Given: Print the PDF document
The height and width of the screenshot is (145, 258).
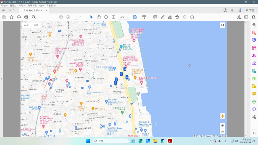Looking at the screenshot, I should point(26,17).
